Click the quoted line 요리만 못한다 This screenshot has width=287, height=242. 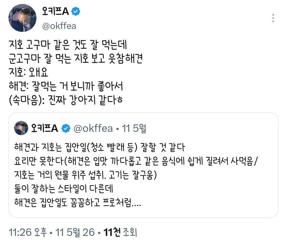pyautogui.click(x=136, y=161)
